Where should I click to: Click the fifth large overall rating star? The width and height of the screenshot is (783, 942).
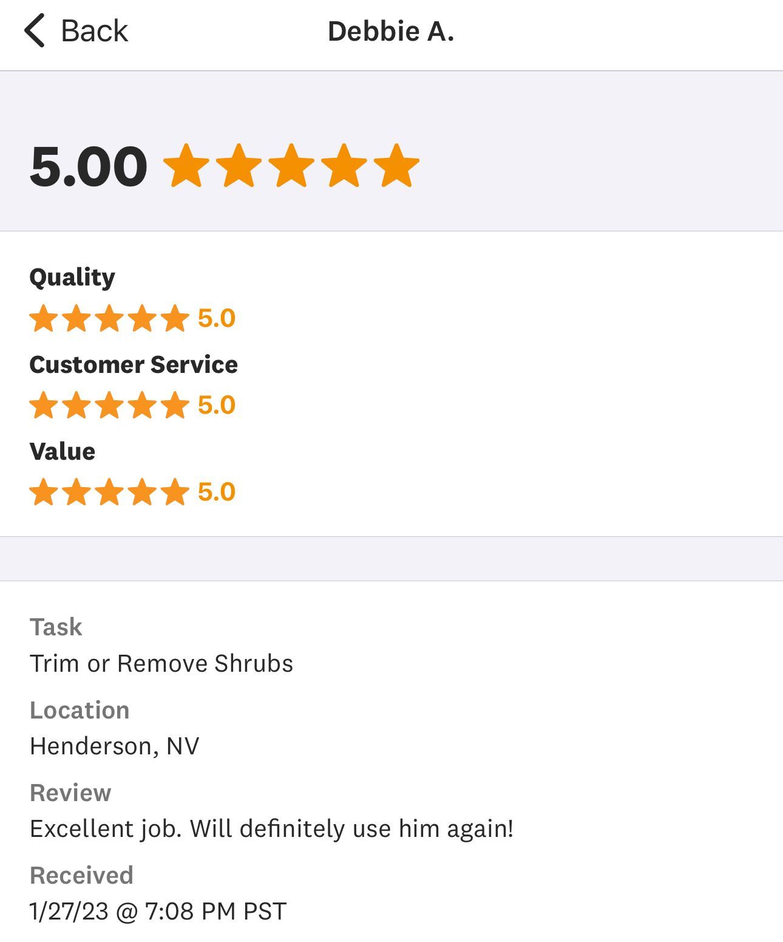396,166
